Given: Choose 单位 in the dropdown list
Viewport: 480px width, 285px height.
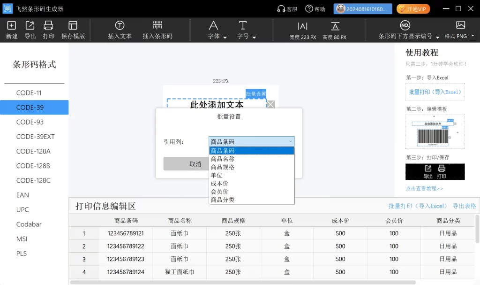Looking at the screenshot, I should tap(251, 175).
